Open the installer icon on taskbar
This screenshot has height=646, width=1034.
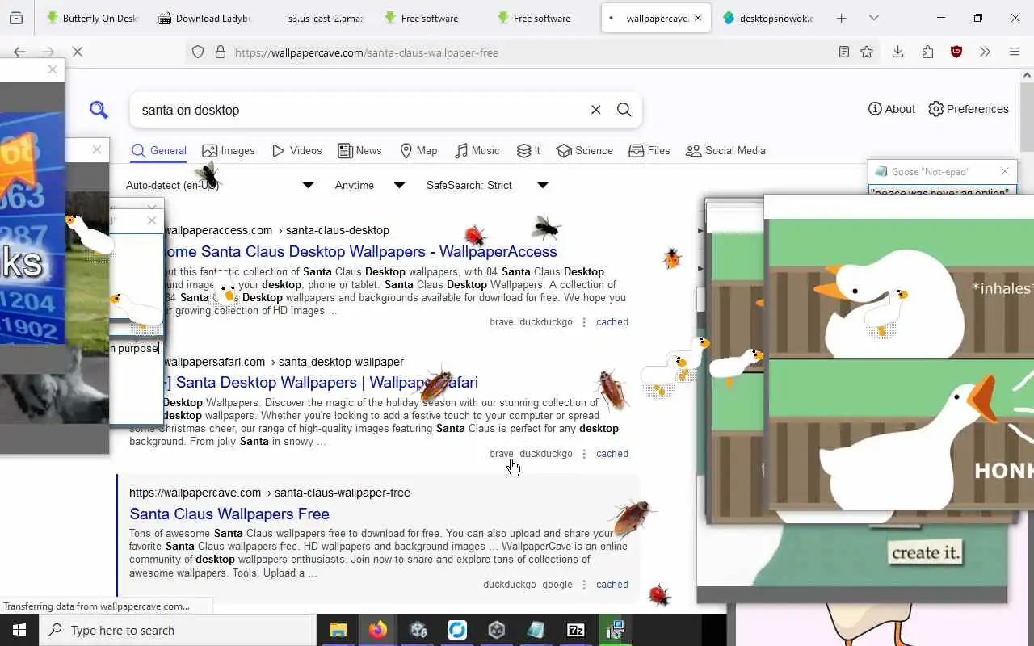[x=616, y=630]
